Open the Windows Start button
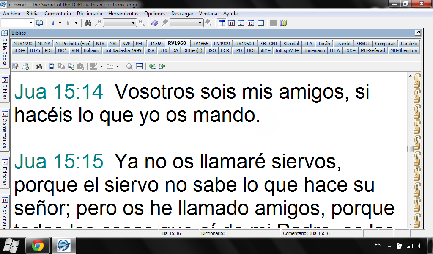The height and width of the screenshot is (254, 433). click(11, 246)
